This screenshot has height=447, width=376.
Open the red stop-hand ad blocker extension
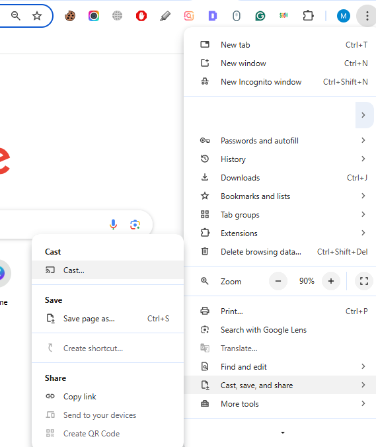pos(141,16)
